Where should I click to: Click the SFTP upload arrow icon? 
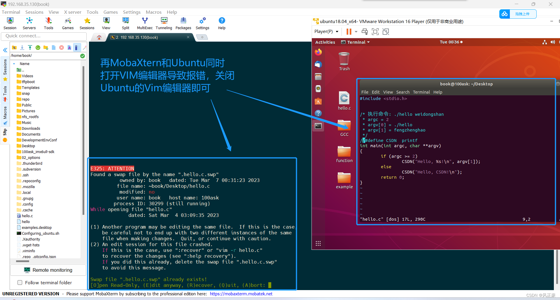[30, 48]
